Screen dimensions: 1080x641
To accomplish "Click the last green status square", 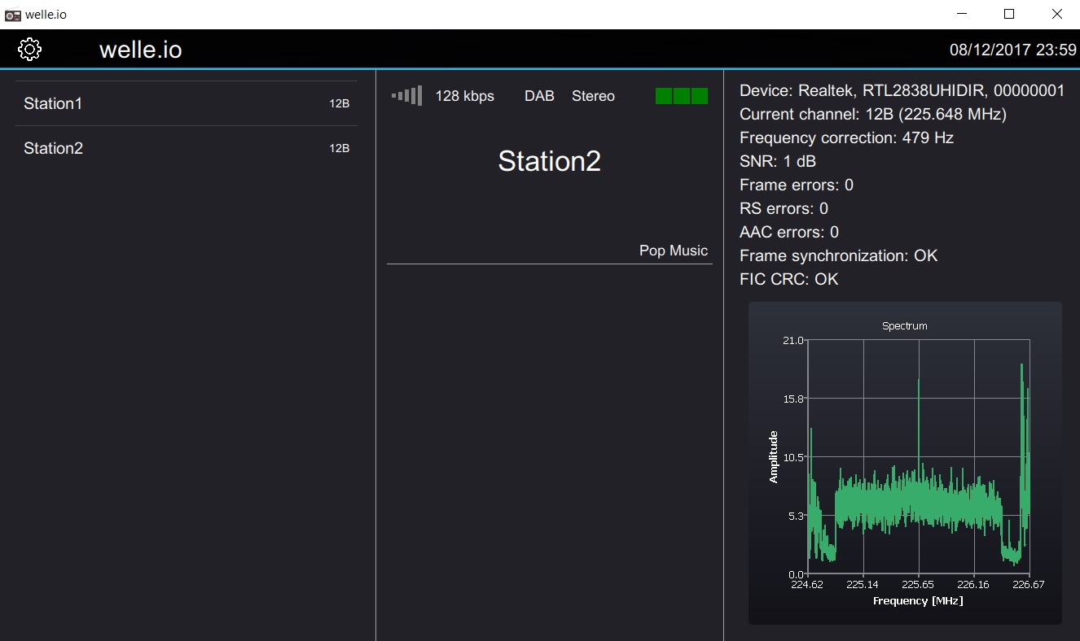I will click(700, 96).
